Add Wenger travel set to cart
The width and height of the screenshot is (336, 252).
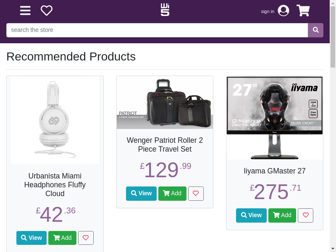(172, 194)
